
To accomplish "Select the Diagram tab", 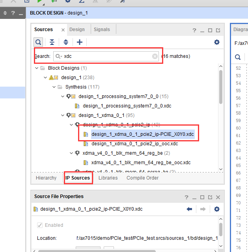I will 241,30.
